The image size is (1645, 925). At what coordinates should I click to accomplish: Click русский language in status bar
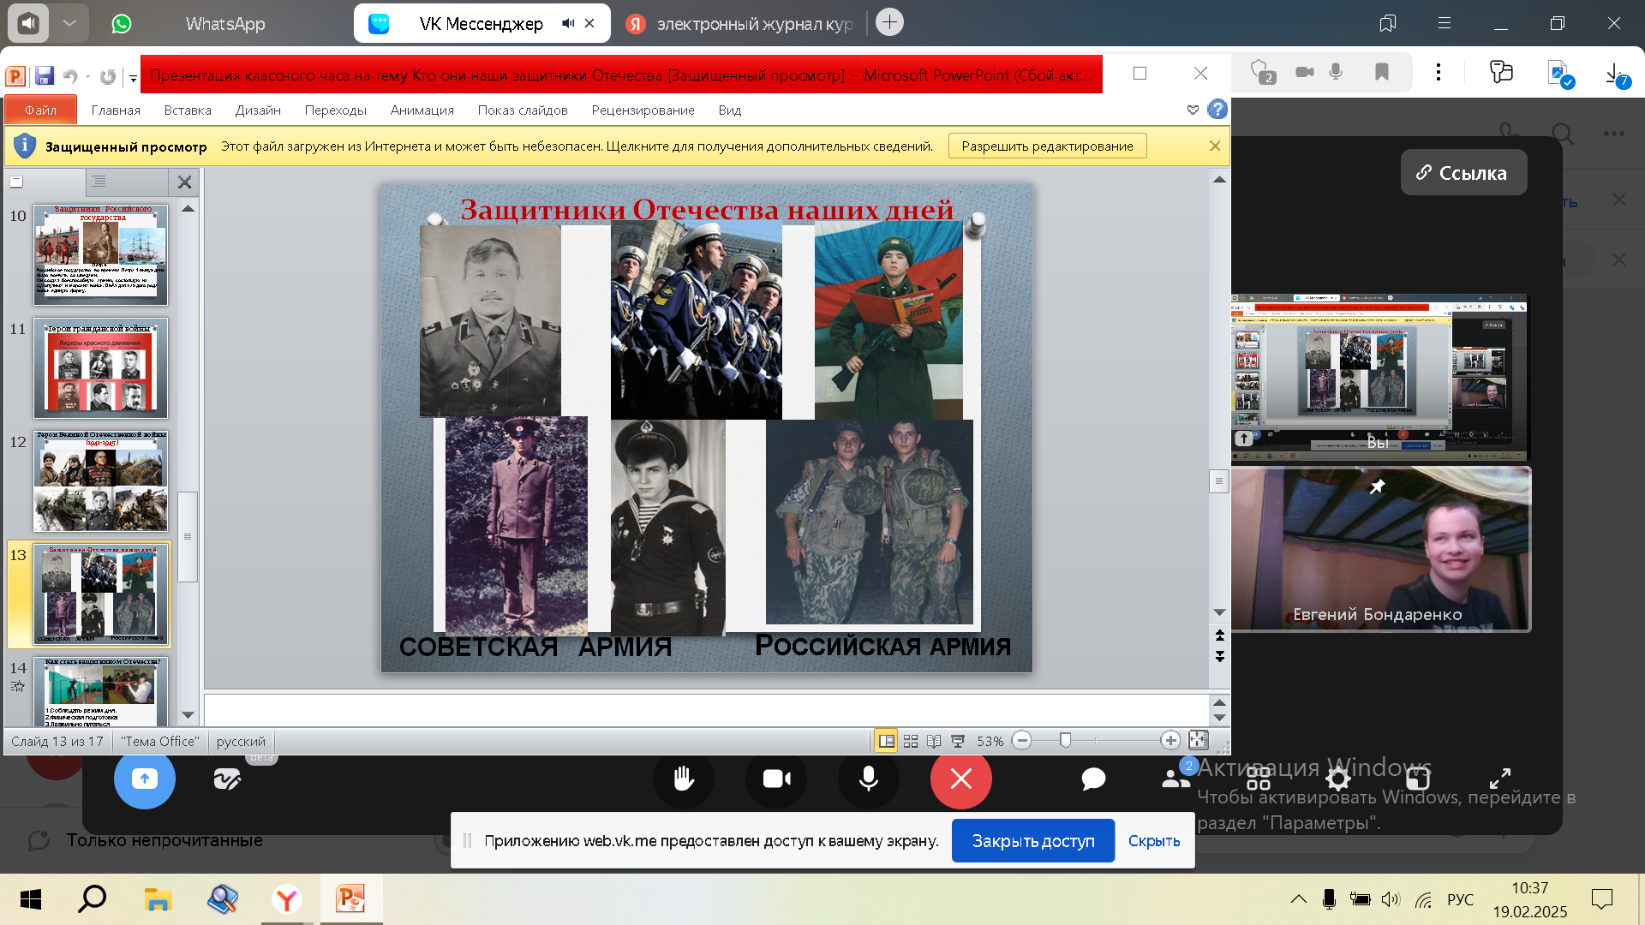[241, 742]
